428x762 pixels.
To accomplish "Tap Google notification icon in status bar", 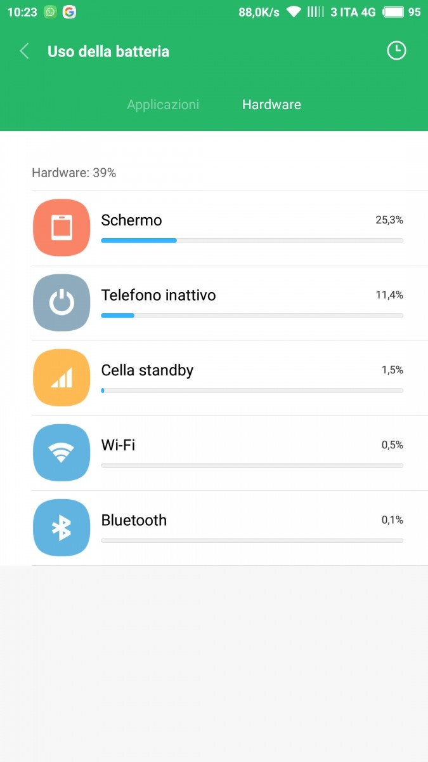I will [69, 12].
